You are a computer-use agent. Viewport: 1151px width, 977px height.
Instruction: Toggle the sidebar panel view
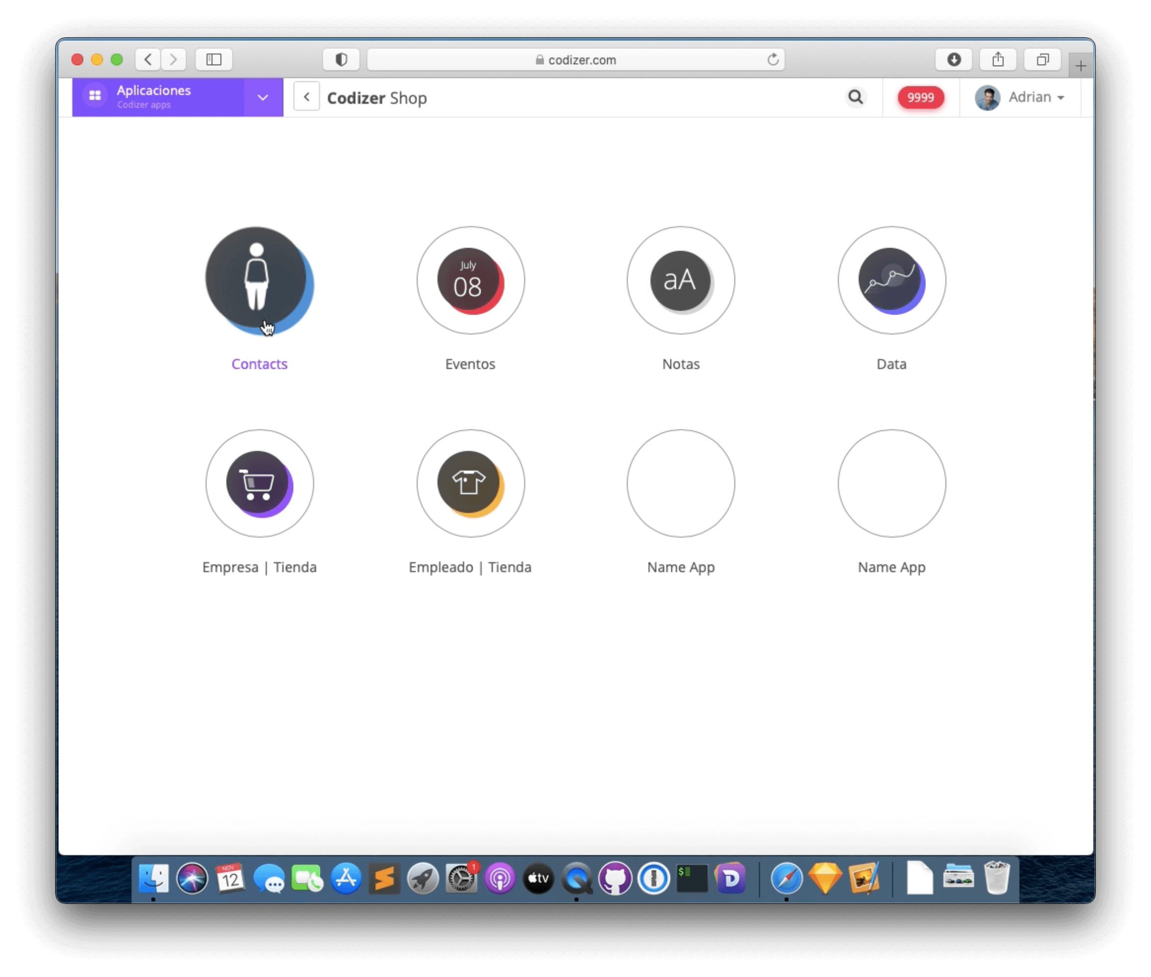coord(212,60)
